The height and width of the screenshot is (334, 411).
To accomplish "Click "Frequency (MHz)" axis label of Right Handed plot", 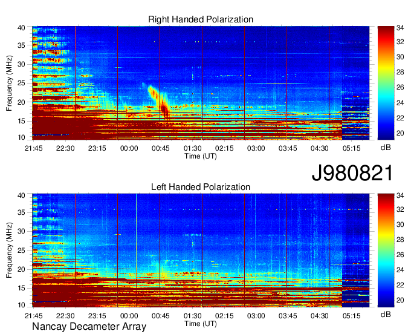I will (x=9, y=83).
